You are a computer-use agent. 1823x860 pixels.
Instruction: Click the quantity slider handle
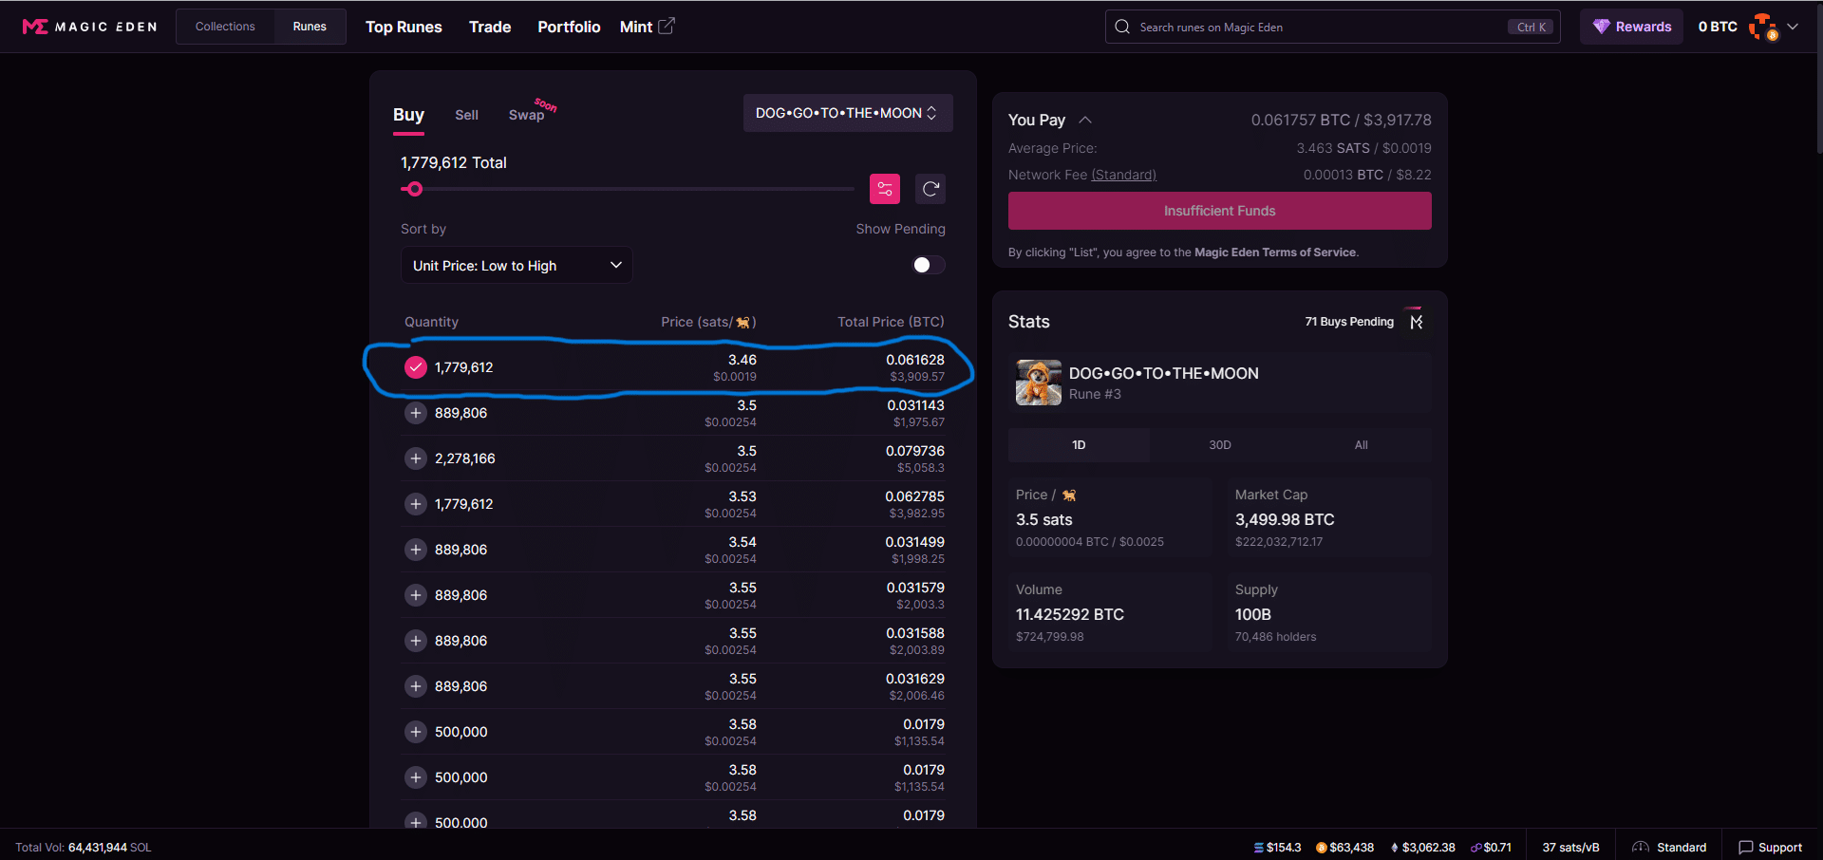pos(414,189)
